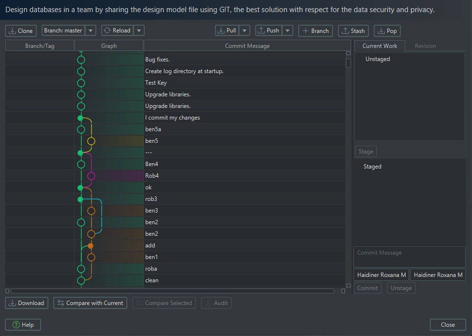Select the 'ben3' commit row
Viewport: 472px width, 336px height.
tap(175, 211)
